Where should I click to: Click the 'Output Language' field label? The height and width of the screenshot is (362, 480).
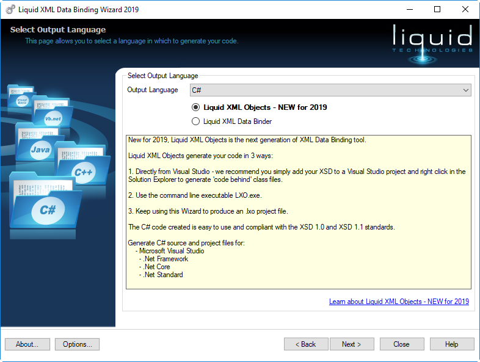[153, 90]
